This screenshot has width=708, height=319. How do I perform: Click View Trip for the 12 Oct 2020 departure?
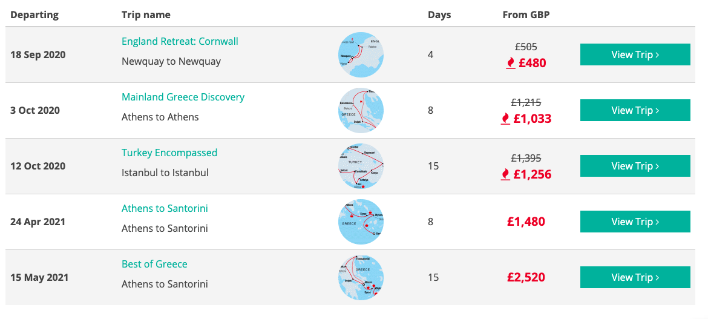[x=635, y=166]
